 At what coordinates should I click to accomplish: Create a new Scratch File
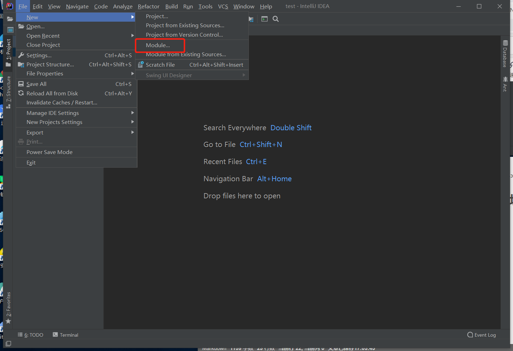(192, 65)
